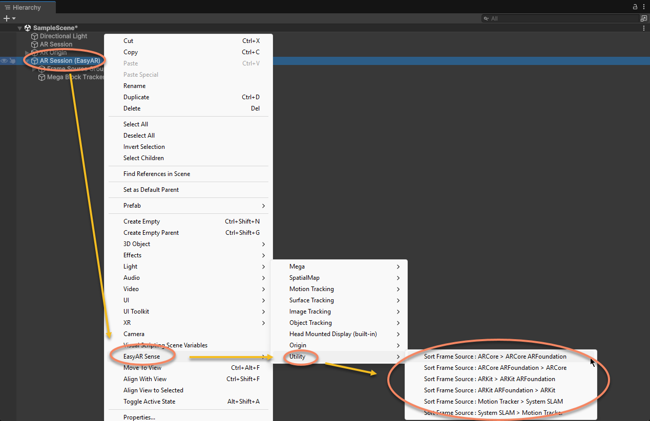Screen dimensions: 650x421
Task: Toggle scene picking for AR Session (EasyAR)
Action: point(12,61)
